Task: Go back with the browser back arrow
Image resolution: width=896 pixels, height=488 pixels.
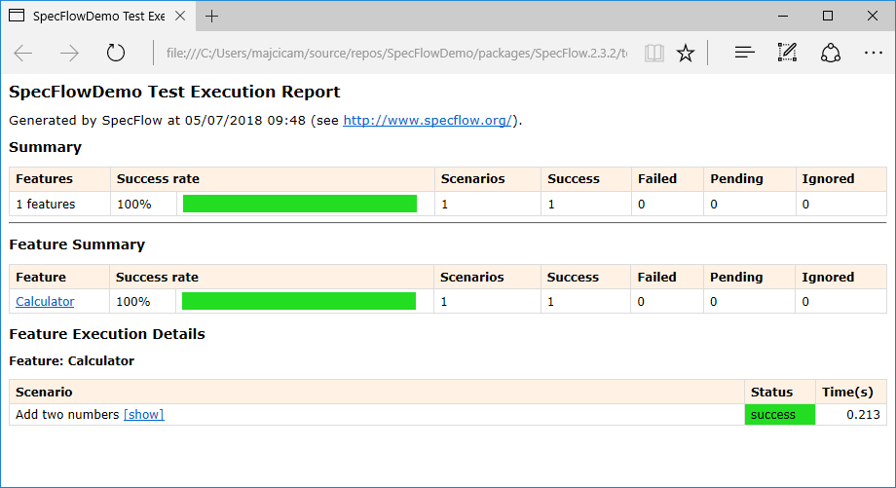Action: coord(23,54)
